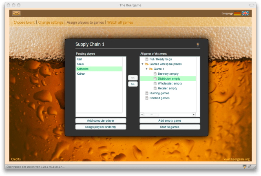Screen dimensions: 261x176
Task: Click the envelope mail icon
Action: (x=16, y=13)
